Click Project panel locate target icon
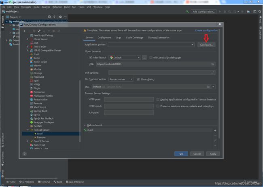263x187 pixels. click(49, 17)
